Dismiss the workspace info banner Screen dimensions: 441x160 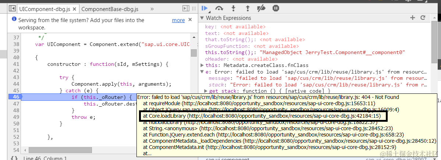coord(190,20)
